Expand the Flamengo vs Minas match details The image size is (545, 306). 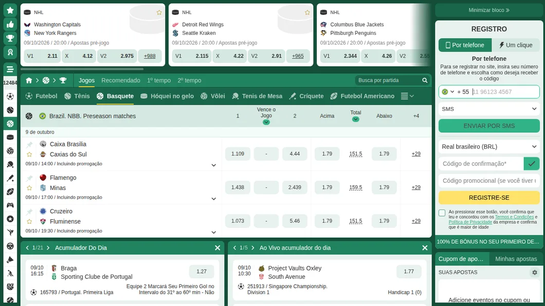coord(214,199)
